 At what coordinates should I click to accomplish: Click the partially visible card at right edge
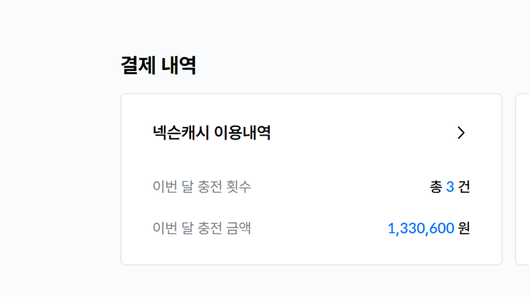[x=522, y=179]
